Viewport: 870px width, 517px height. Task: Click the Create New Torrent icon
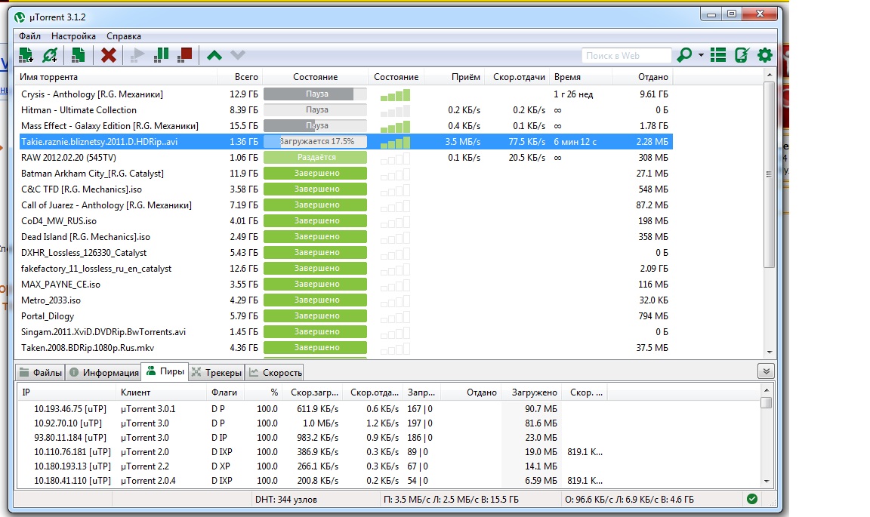(79, 55)
